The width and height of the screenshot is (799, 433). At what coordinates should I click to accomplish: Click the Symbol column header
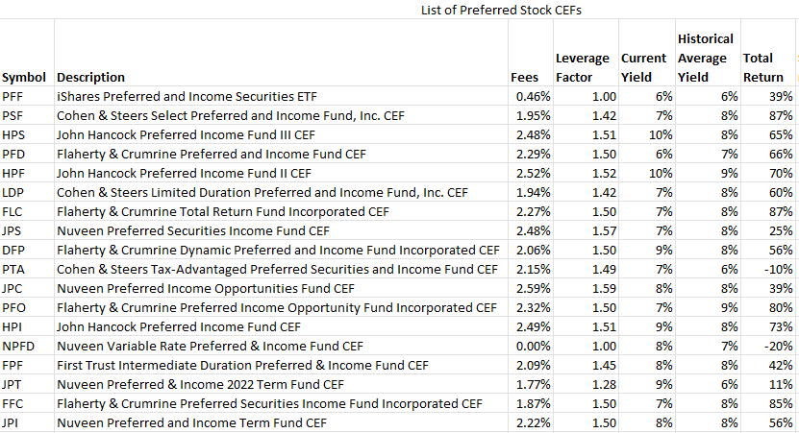click(x=27, y=77)
